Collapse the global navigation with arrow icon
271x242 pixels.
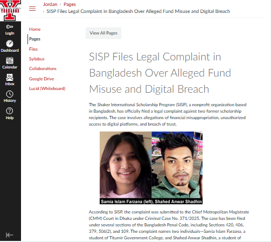coord(10,235)
